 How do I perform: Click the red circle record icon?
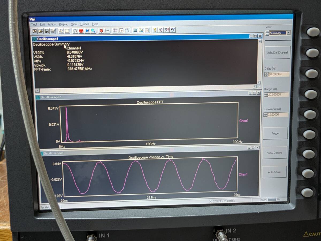click(x=101, y=31)
